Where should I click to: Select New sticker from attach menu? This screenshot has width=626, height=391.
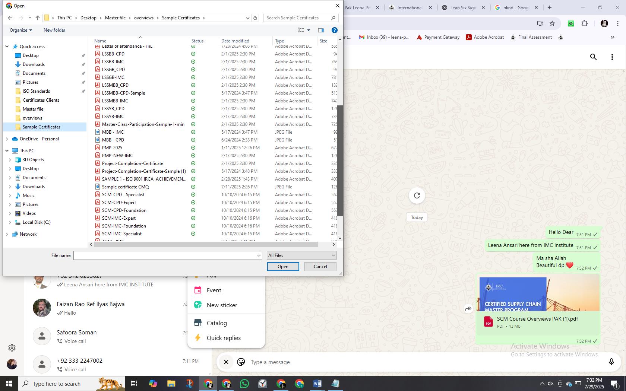coord(222,305)
